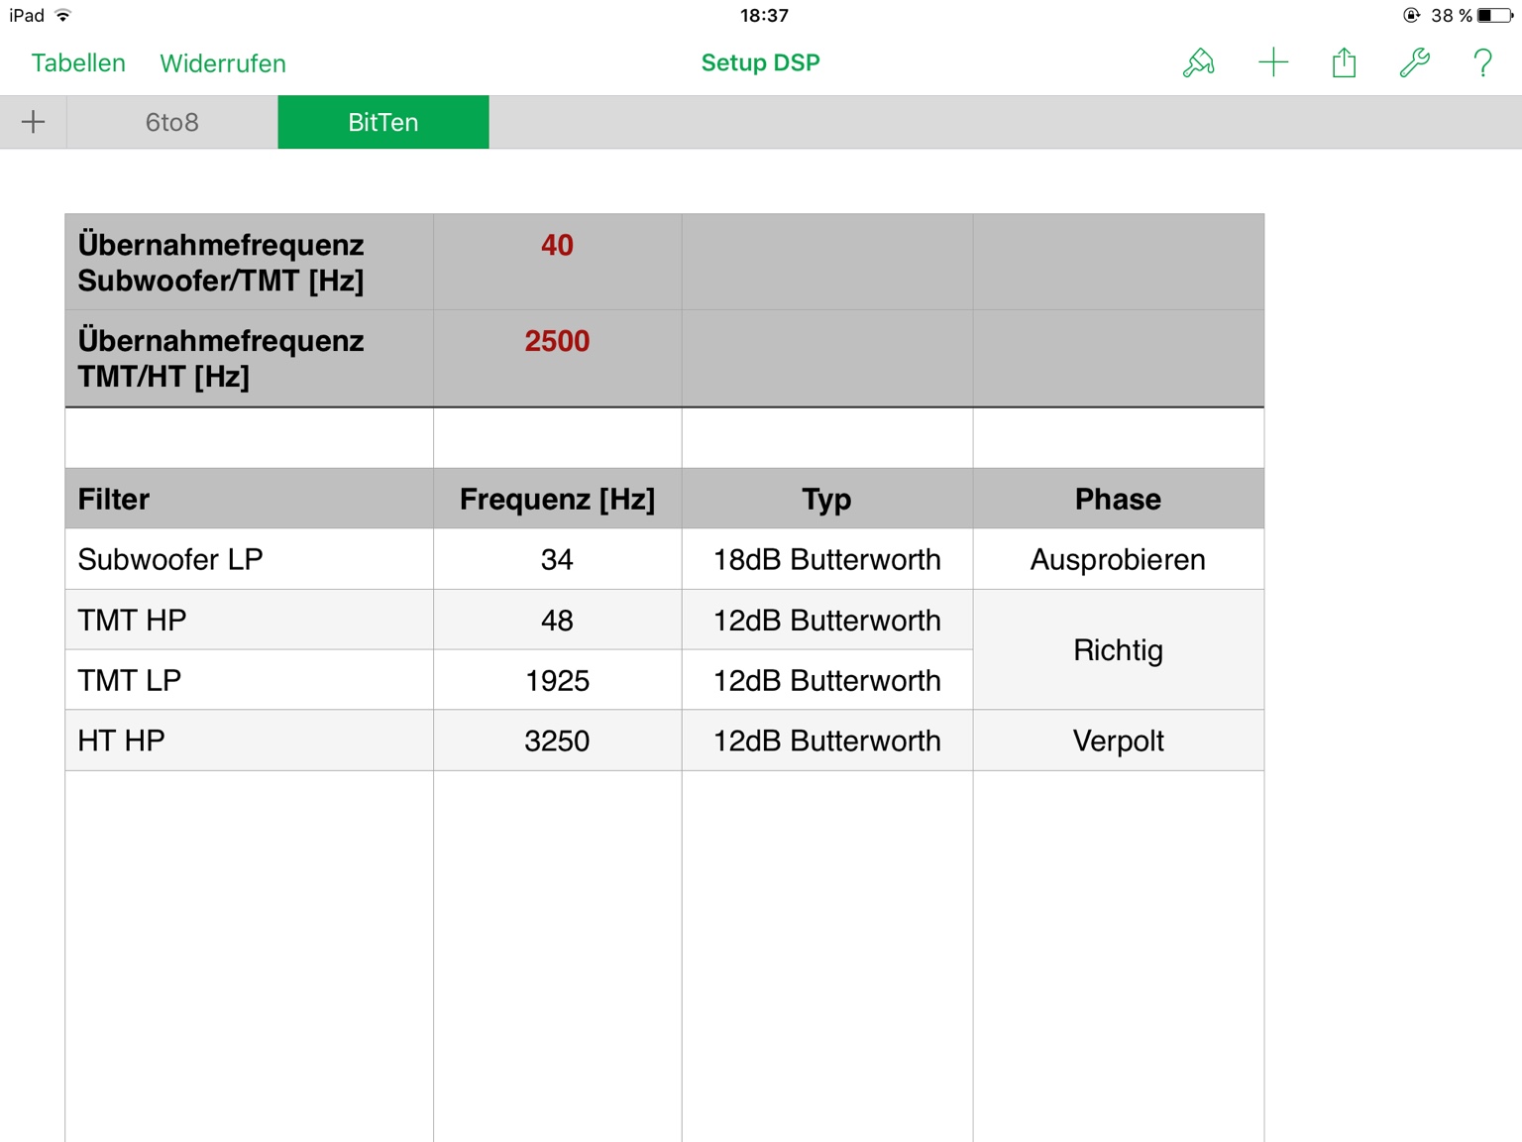The height and width of the screenshot is (1142, 1522).
Task: Select the red value 2500 cell
Action: point(557,358)
